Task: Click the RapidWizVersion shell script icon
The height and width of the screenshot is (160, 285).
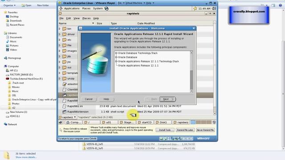Action: (x=64, y=112)
